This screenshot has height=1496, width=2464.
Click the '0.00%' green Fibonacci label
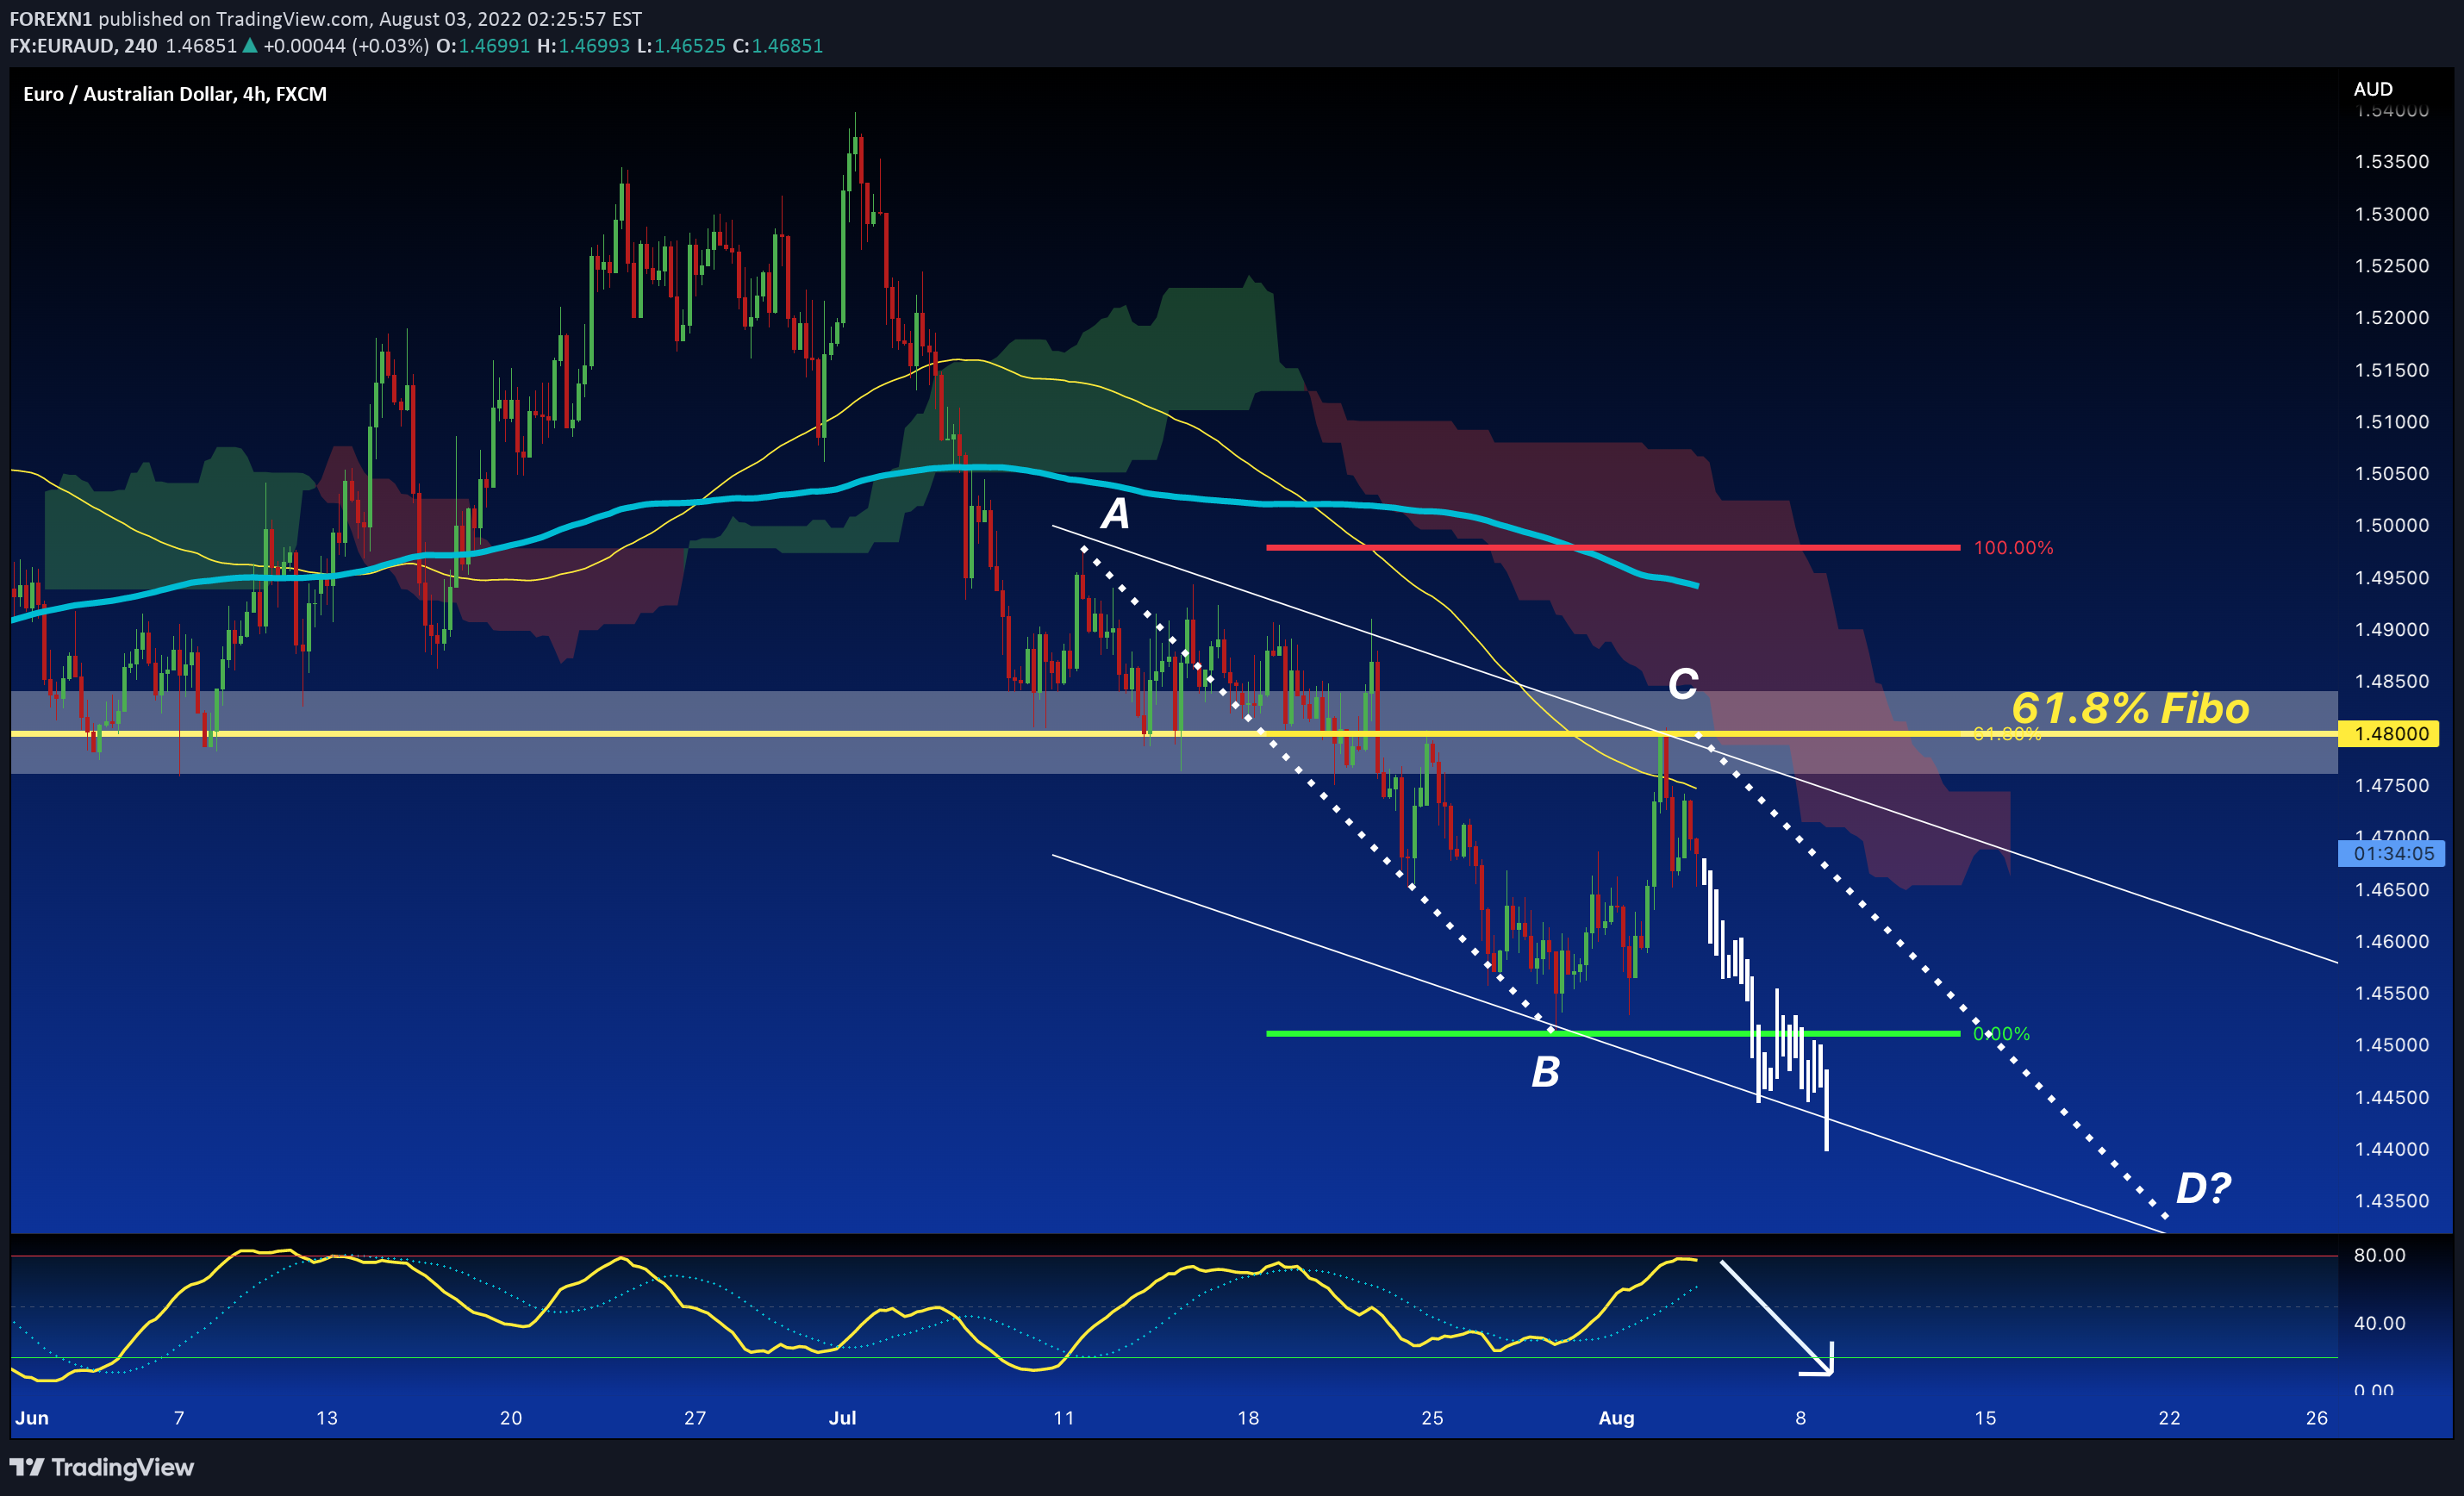[x=2001, y=1034]
